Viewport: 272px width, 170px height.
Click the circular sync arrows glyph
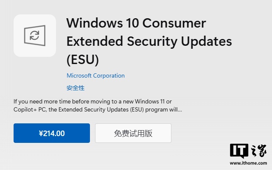point(35,36)
